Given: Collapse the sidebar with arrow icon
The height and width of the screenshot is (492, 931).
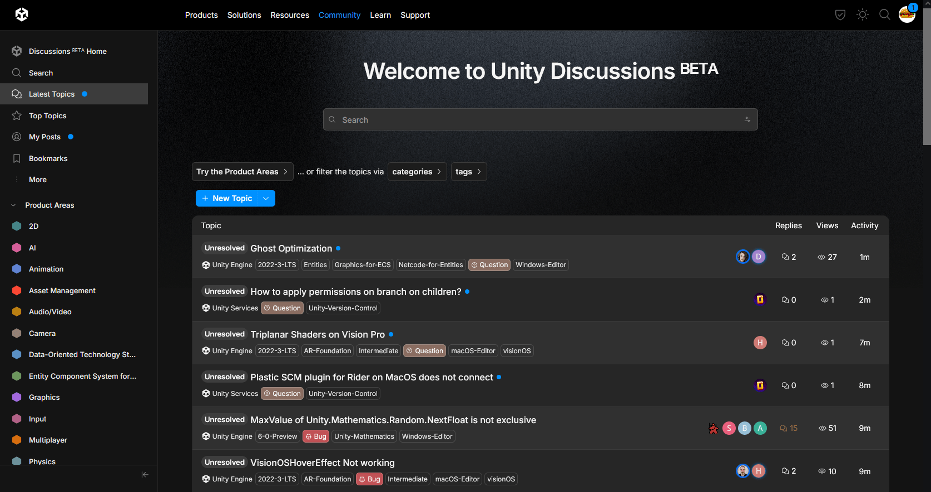Looking at the screenshot, I should coord(145,474).
